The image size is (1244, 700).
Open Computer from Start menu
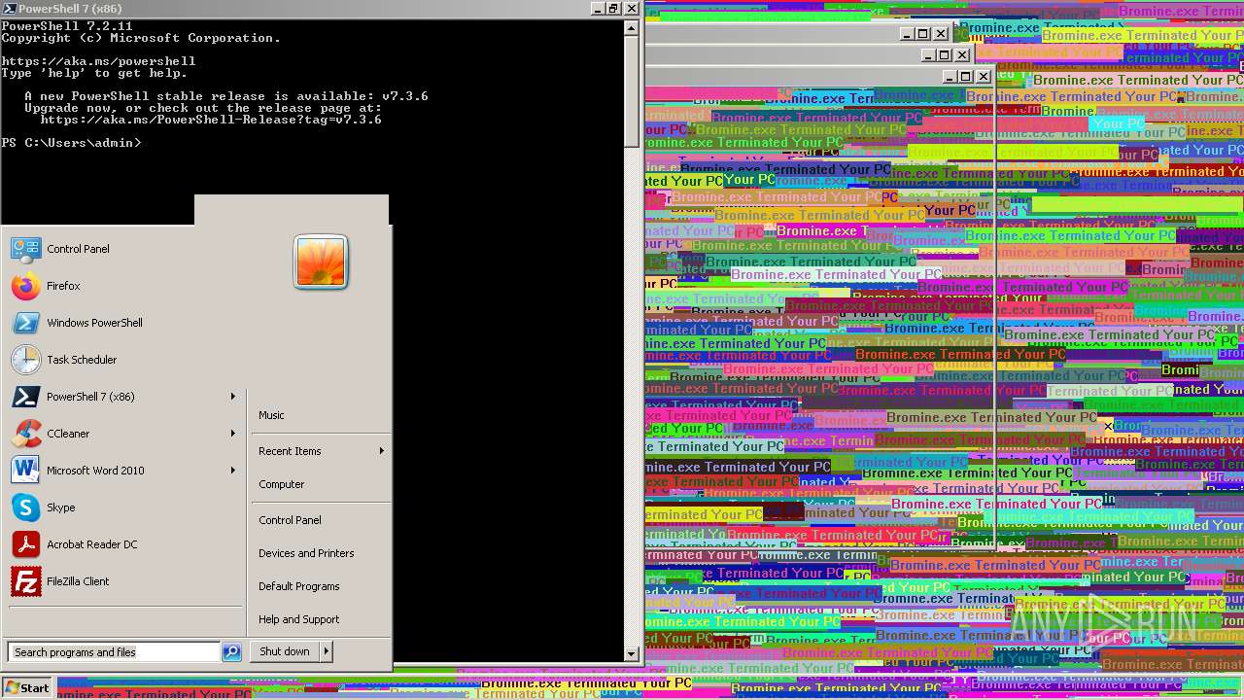[282, 484]
